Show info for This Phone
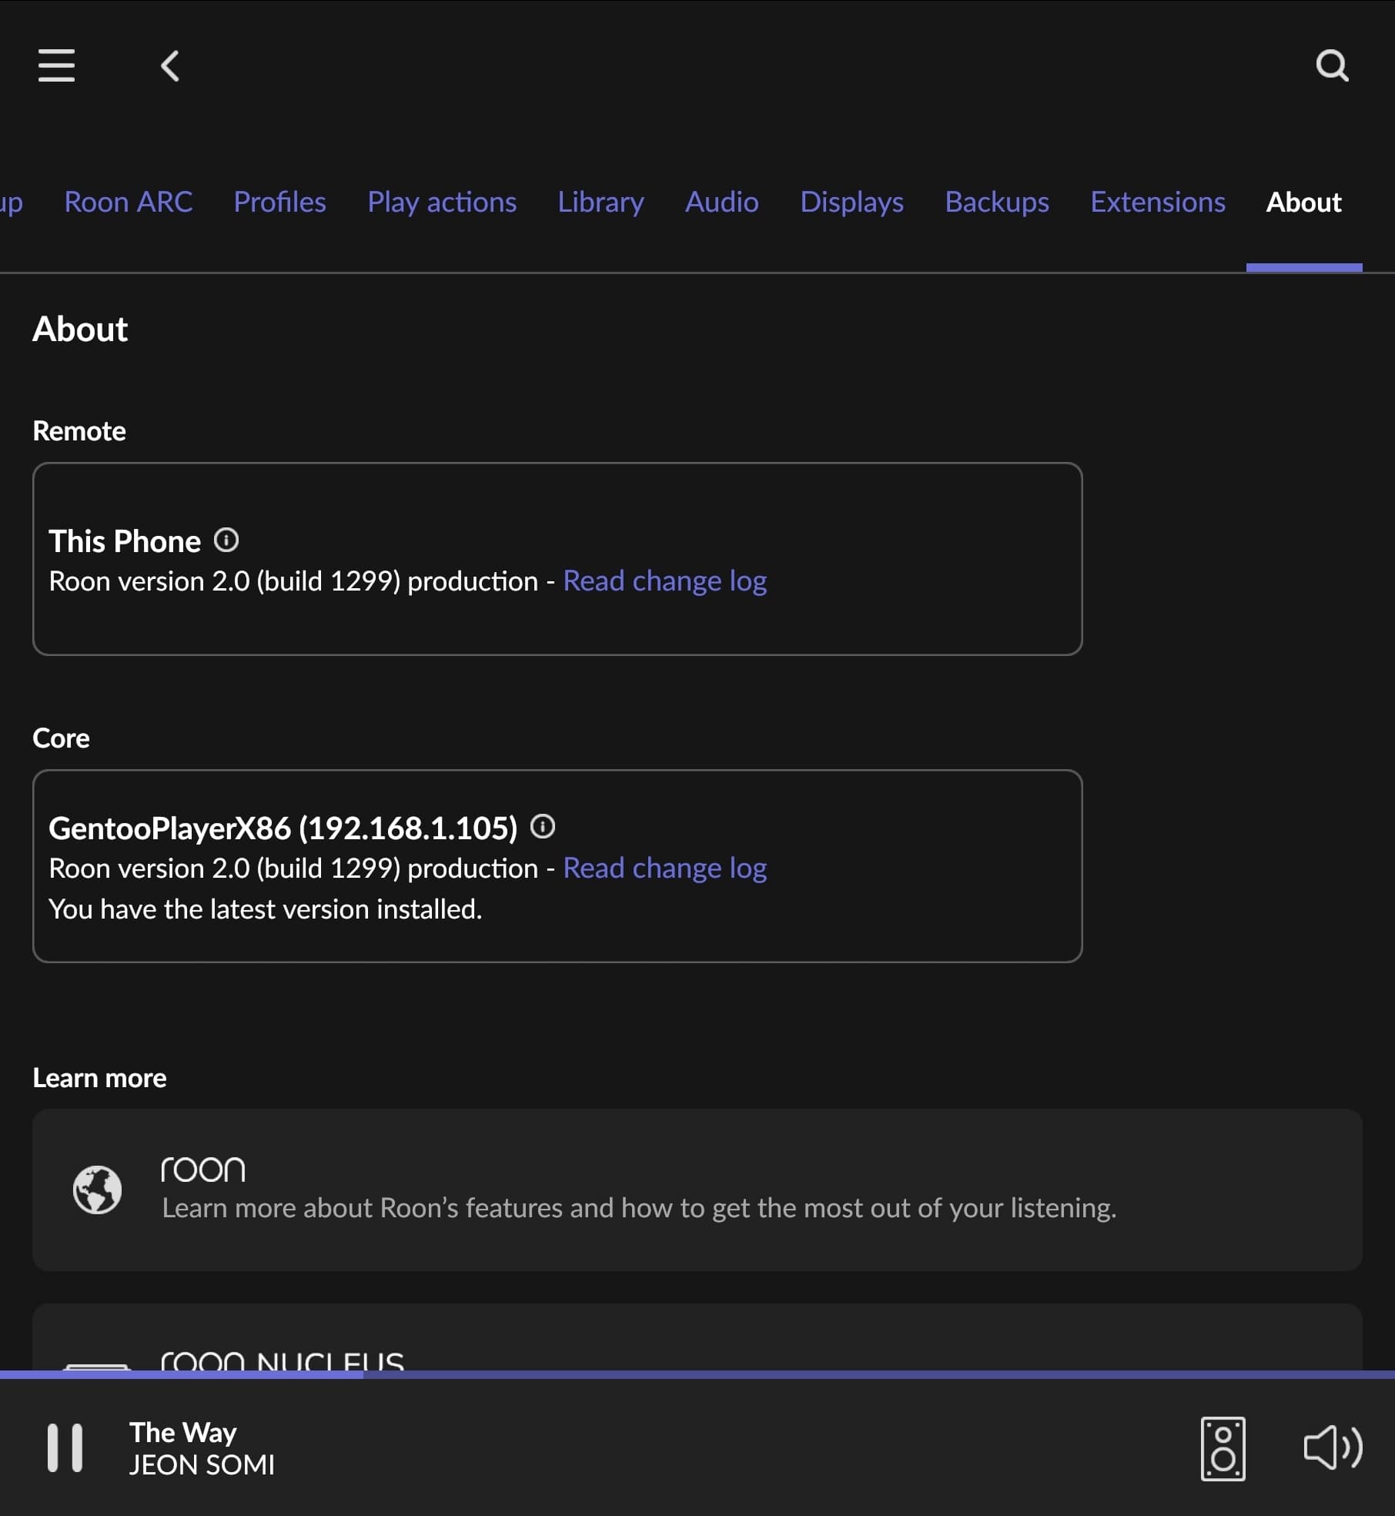1395x1516 pixels. 226,540
